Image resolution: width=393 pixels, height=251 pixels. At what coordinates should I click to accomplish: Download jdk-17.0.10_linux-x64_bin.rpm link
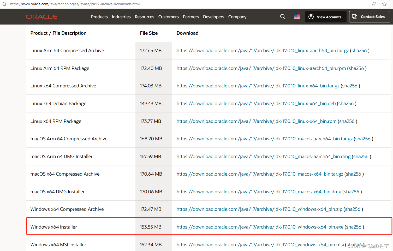[x=257, y=121]
